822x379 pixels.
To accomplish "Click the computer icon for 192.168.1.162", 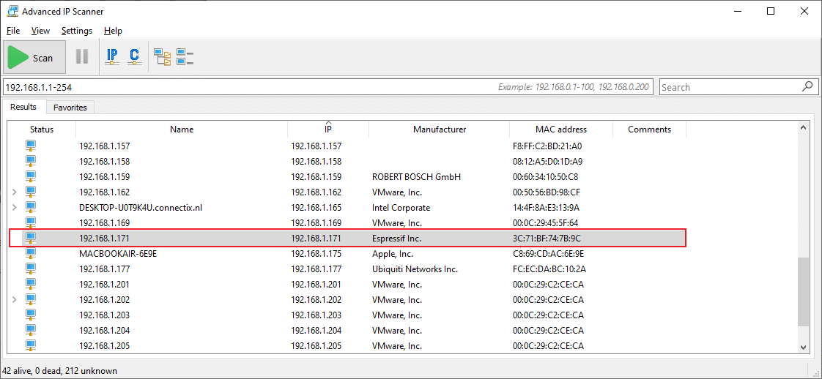I will 31,192.
